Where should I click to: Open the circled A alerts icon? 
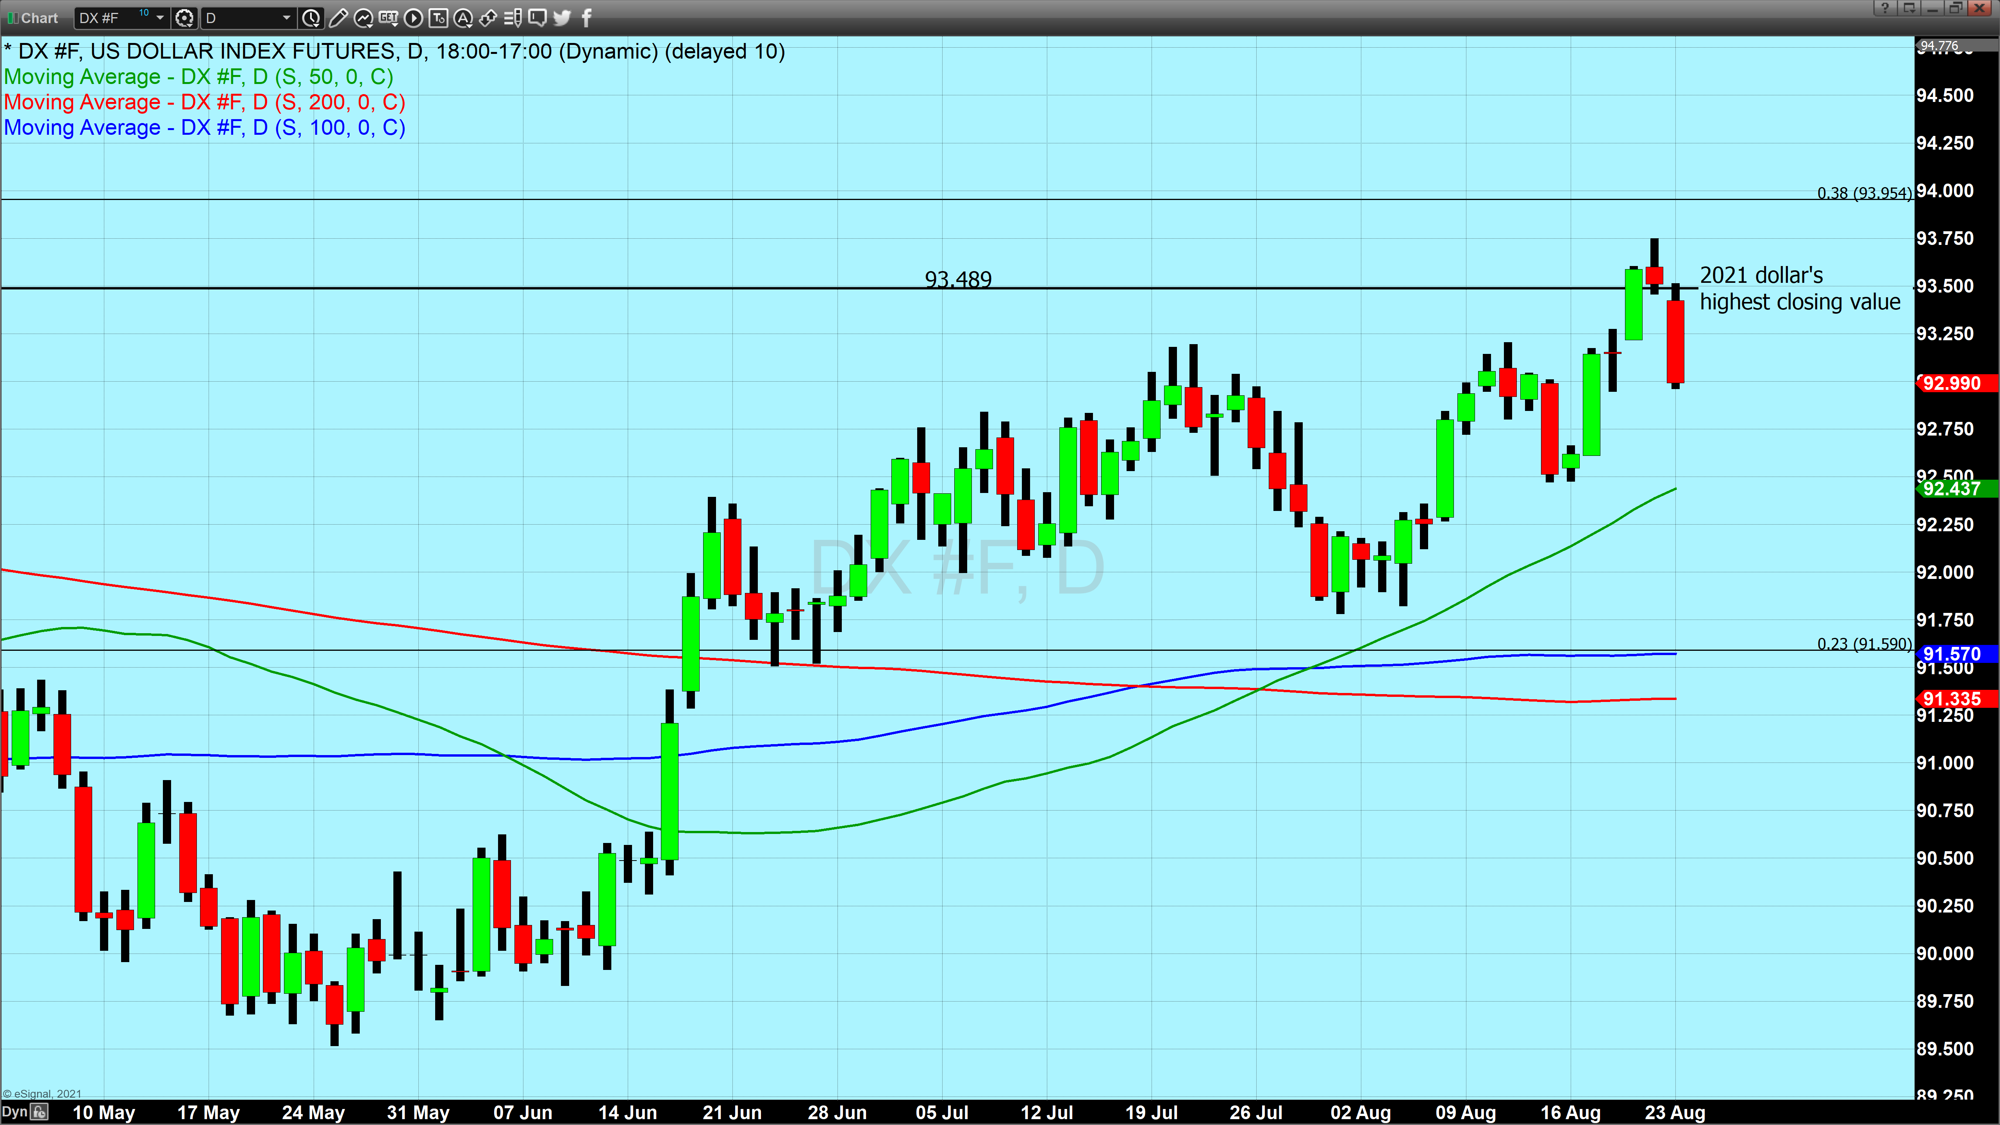[464, 17]
